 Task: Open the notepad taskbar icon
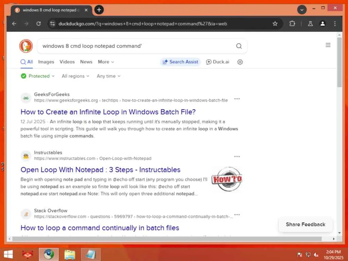[x=91, y=254]
